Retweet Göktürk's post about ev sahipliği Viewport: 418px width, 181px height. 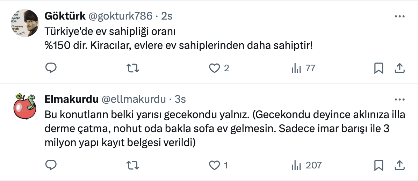tap(133, 68)
